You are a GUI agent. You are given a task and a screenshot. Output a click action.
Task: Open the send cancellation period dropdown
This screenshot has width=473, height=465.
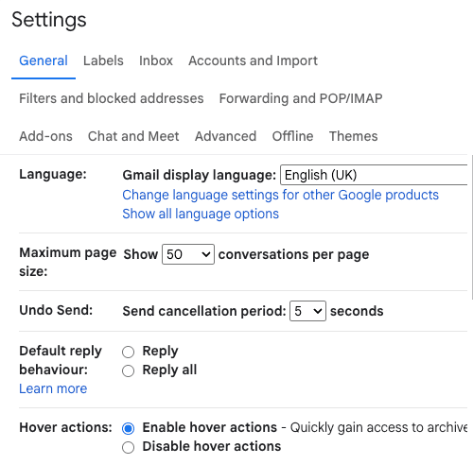pyautogui.click(x=307, y=311)
